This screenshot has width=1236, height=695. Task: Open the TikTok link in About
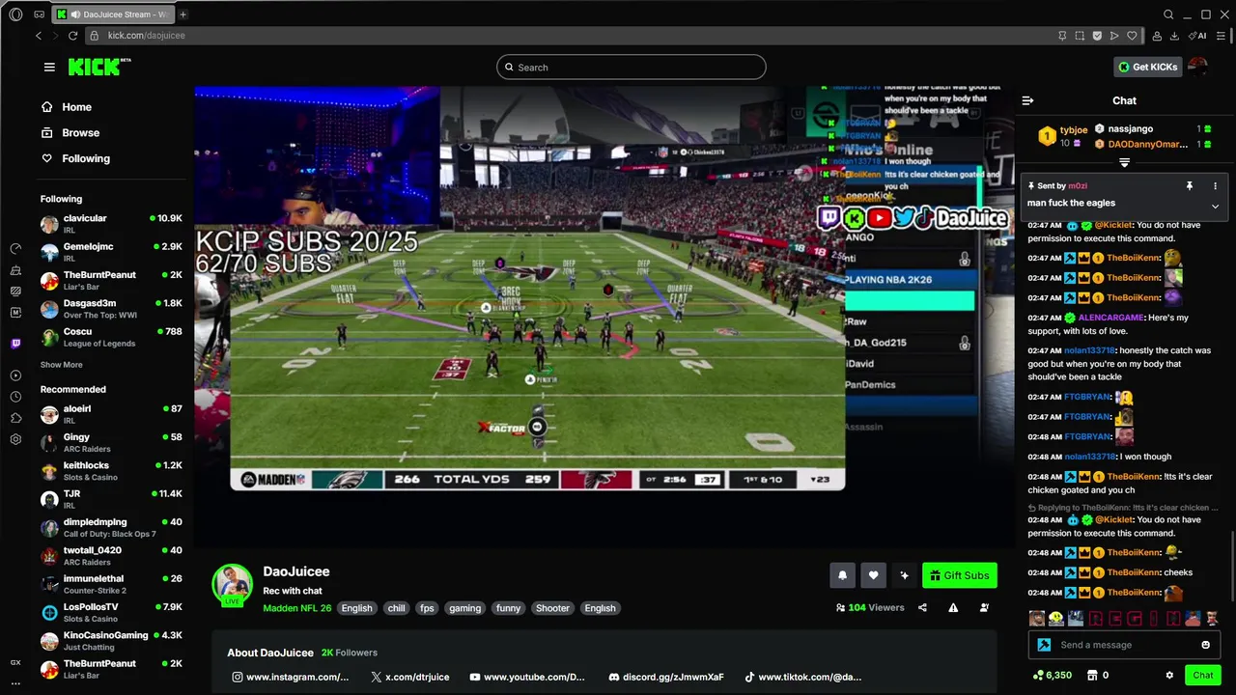point(802,677)
